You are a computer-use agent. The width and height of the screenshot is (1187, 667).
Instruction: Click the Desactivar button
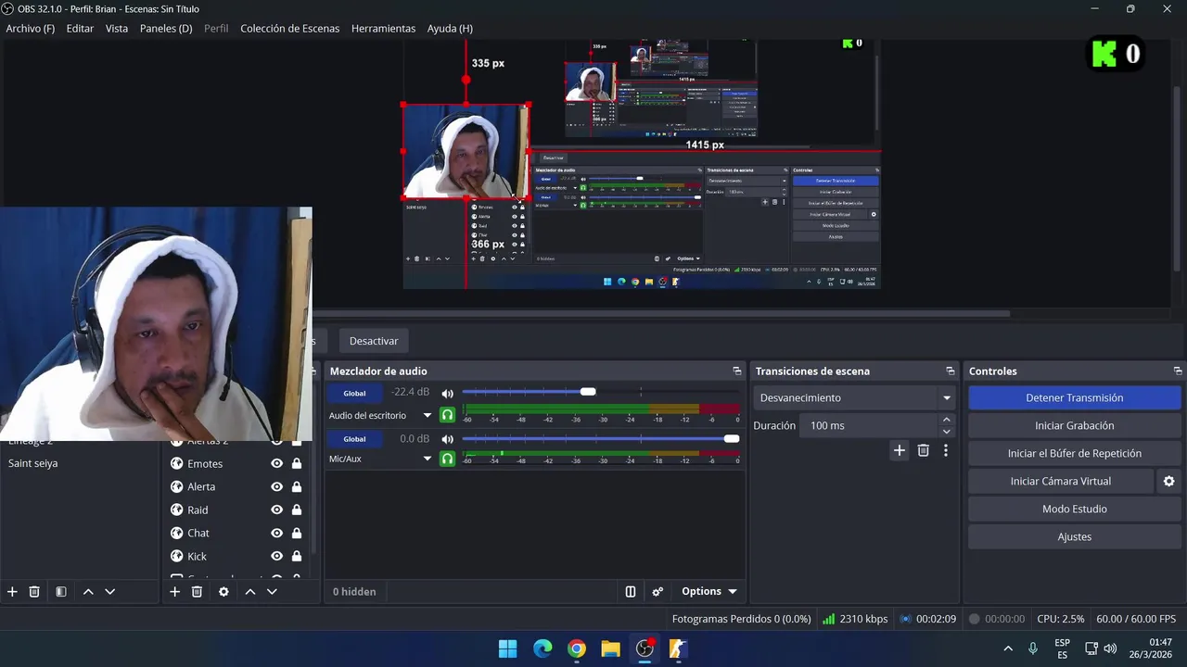[374, 341]
